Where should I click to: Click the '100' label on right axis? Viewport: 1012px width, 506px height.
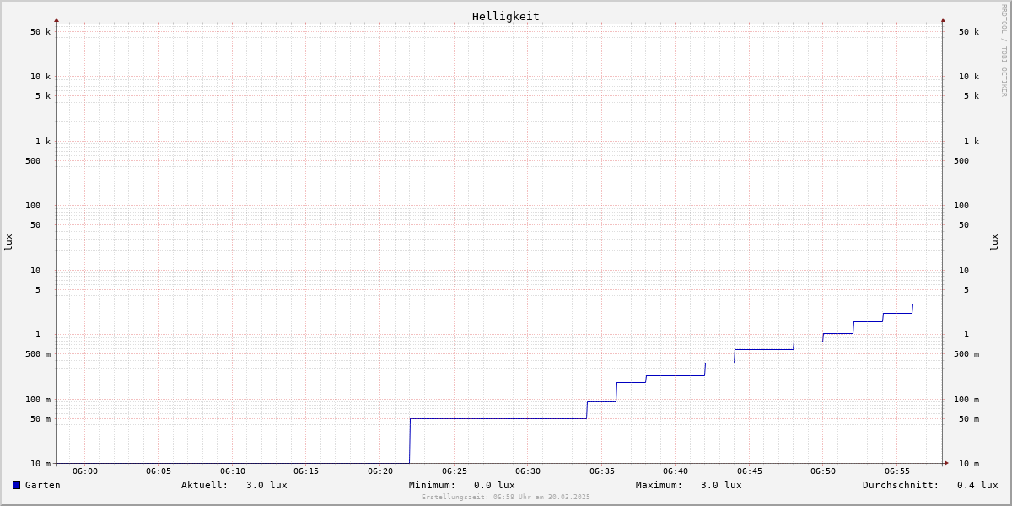tap(961, 206)
